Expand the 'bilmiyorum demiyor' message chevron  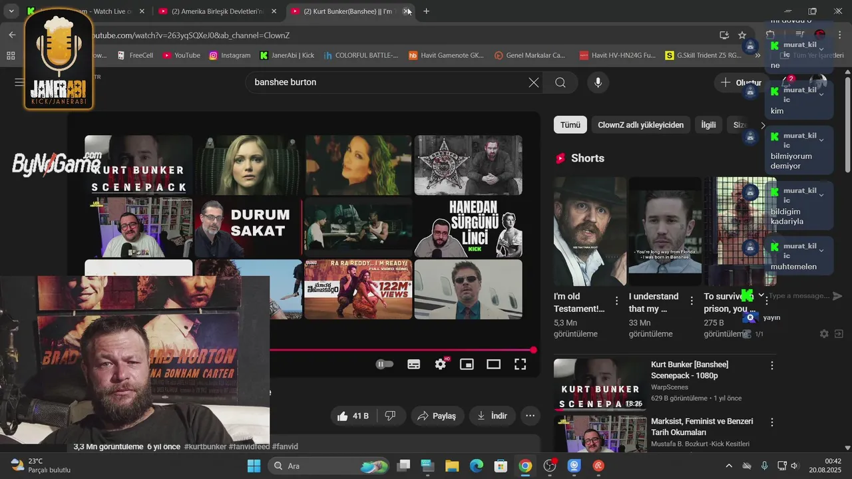tap(821, 140)
